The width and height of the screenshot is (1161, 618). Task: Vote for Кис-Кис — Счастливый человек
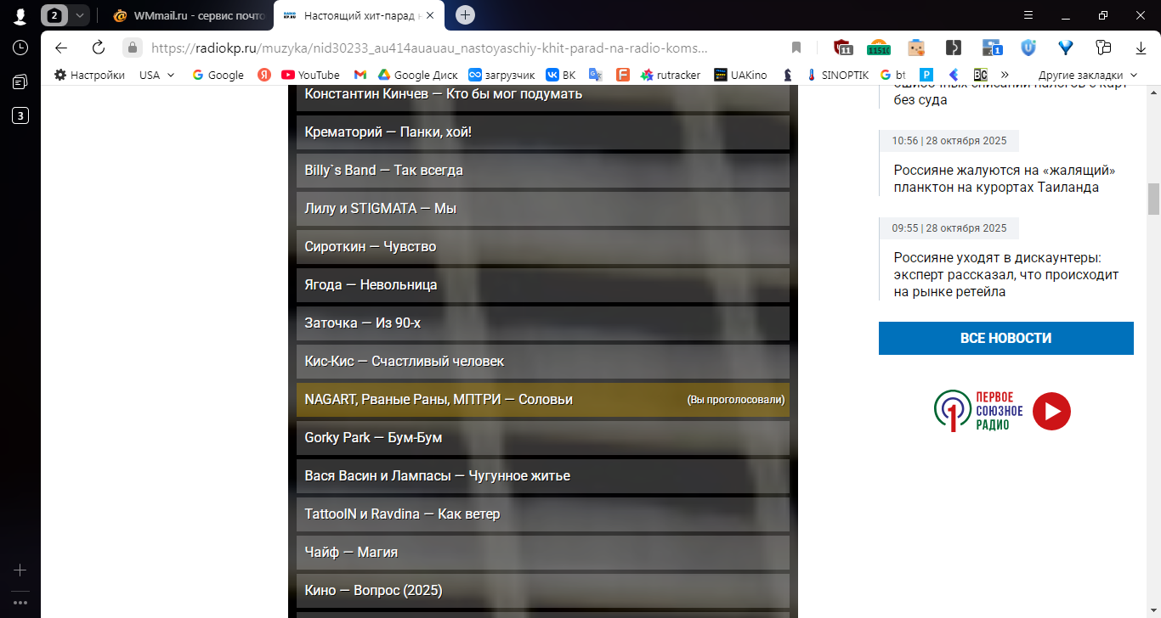click(543, 362)
